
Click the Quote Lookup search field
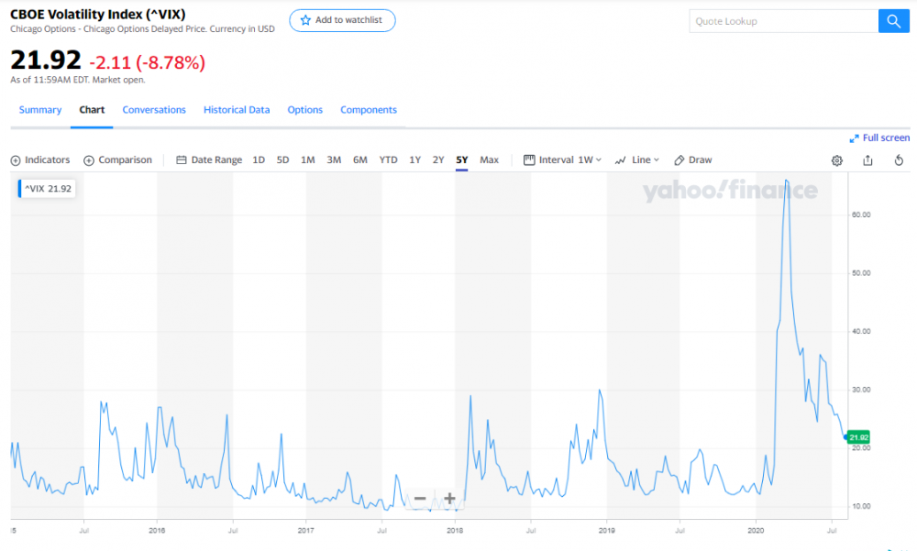coord(783,21)
